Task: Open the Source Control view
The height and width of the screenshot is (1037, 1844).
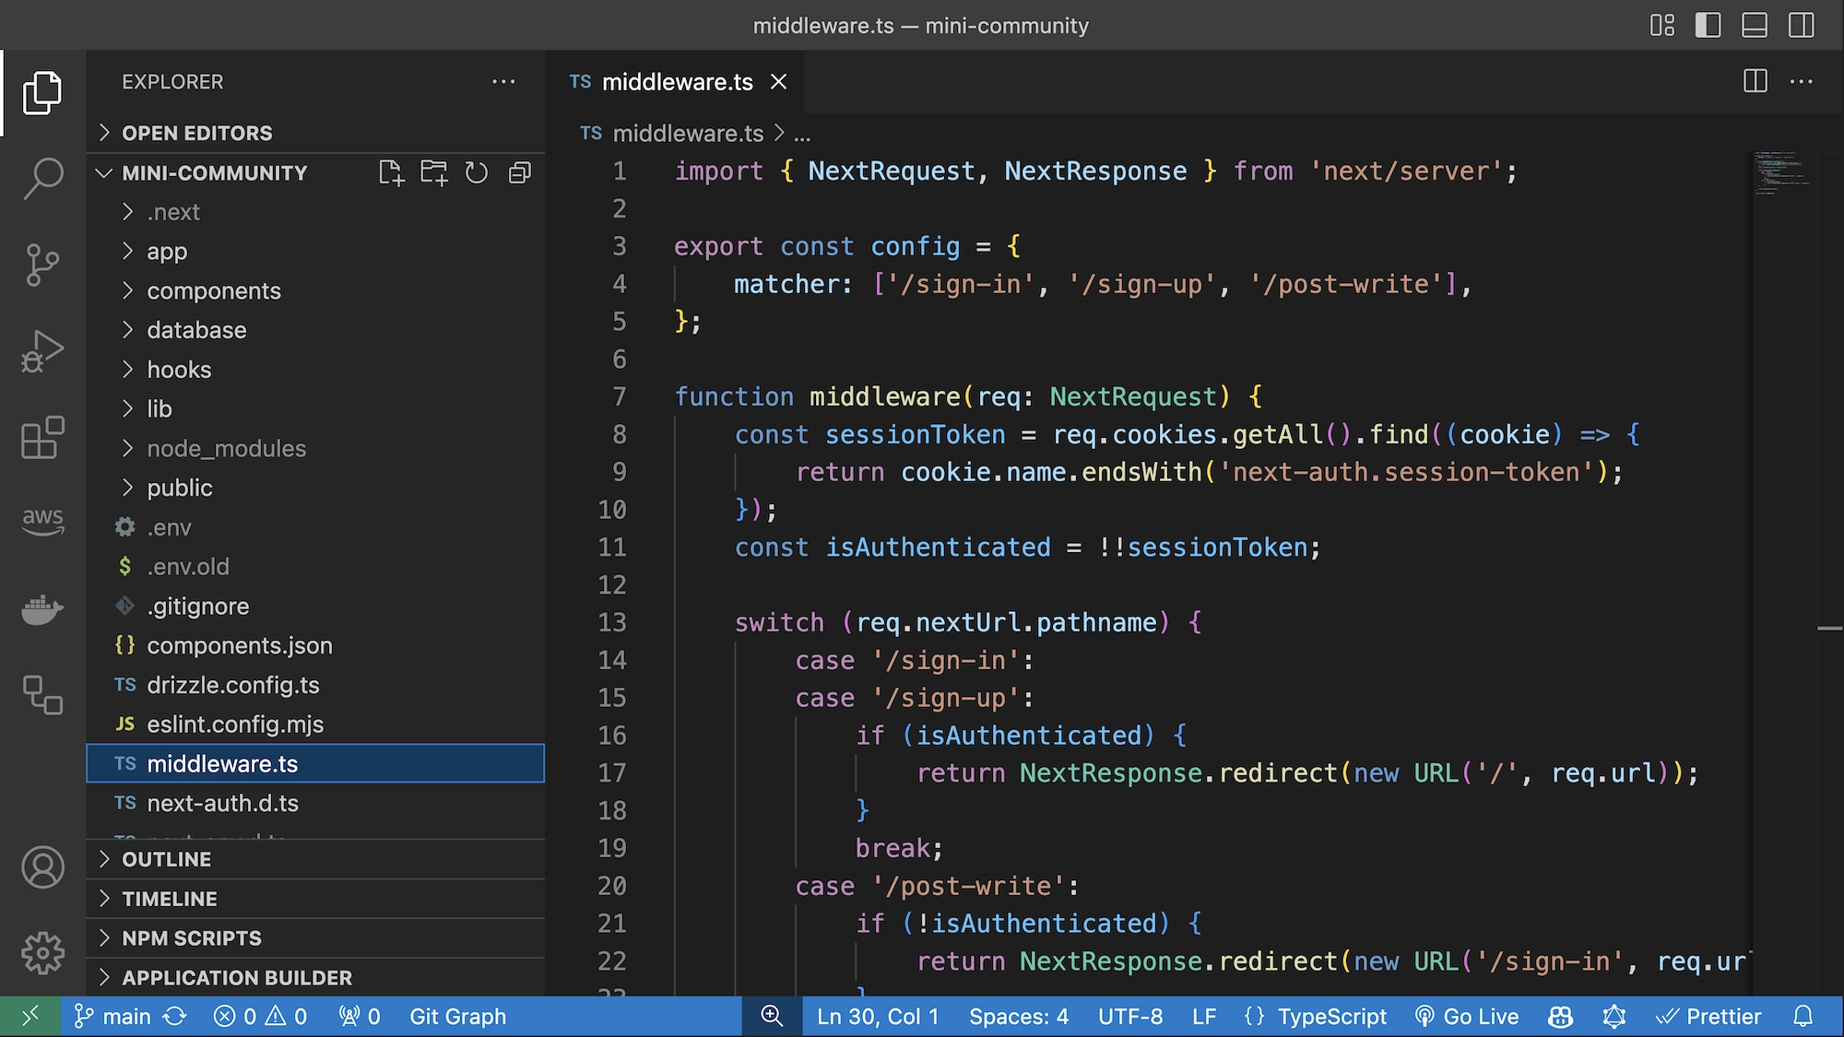Action: coord(42,265)
